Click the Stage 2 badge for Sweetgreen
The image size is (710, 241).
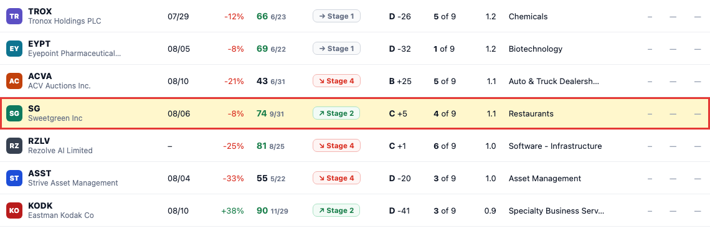click(336, 114)
